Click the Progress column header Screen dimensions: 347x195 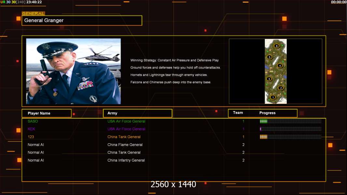pyautogui.click(x=267, y=113)
